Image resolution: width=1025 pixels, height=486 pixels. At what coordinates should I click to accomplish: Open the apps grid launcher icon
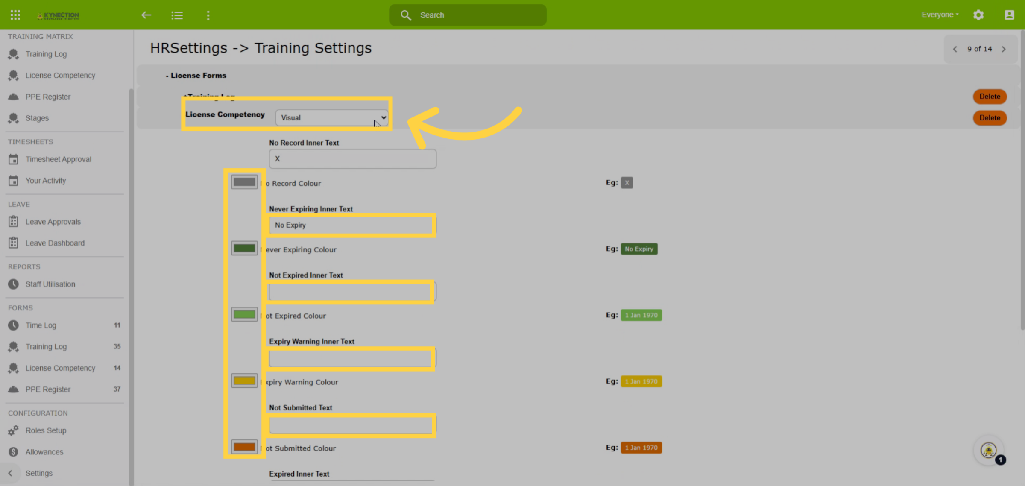[15, 15]
